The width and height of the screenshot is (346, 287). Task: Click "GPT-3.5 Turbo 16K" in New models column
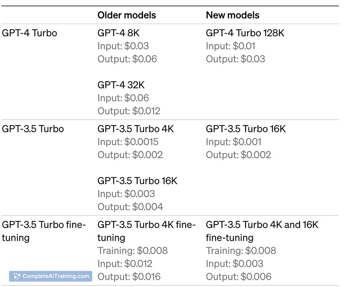(246, 129)
